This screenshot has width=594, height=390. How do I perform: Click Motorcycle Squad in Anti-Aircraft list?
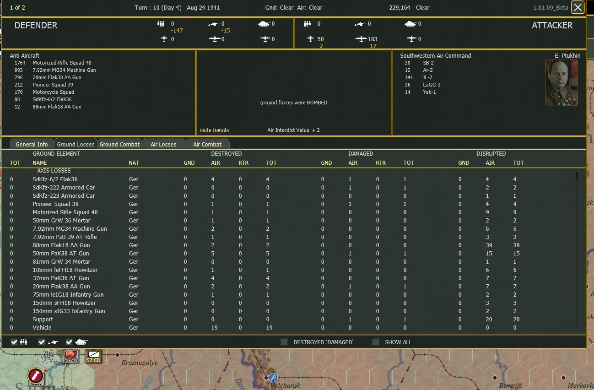tap(53, 92)
